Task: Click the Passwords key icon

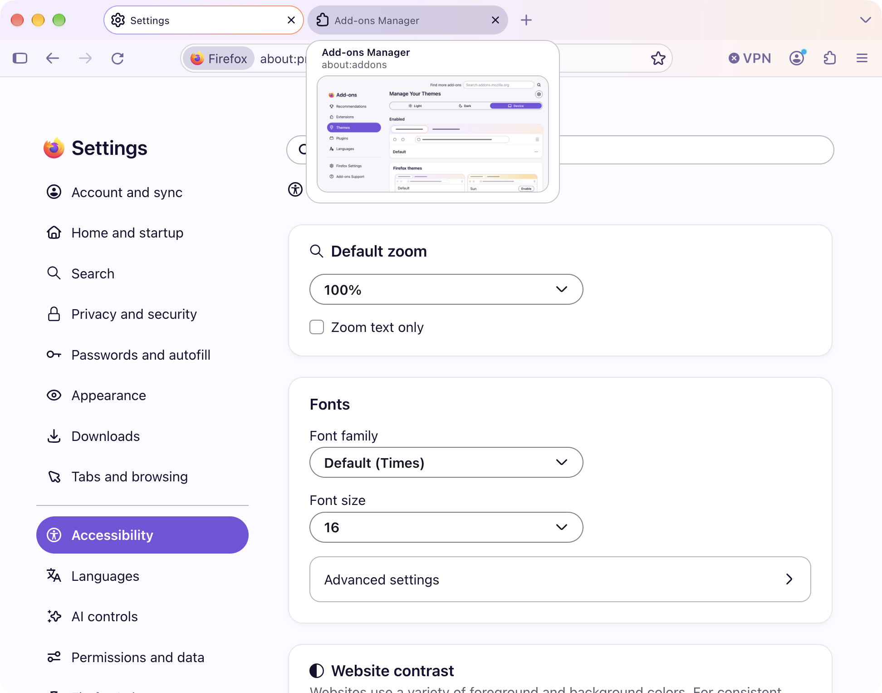Action: pos(54,355)
